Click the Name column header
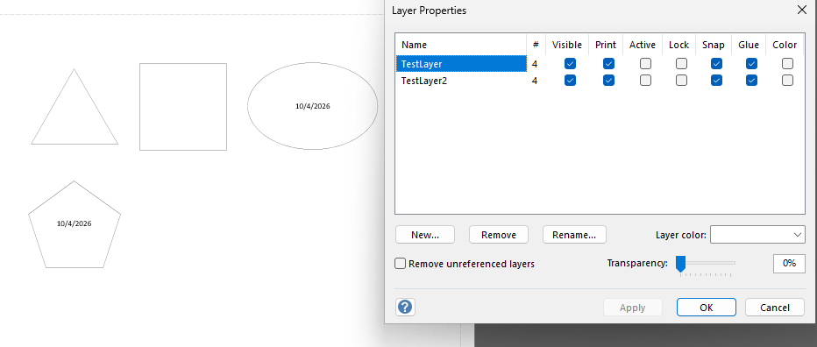 click(x=461, y=45)
